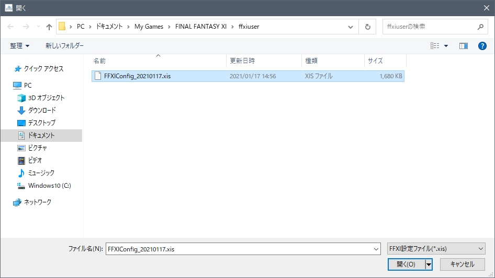Click the ダウンロード arrow icon
This screenshot has width=495, height=278.
pyautogui.click(x=21, y=111)
